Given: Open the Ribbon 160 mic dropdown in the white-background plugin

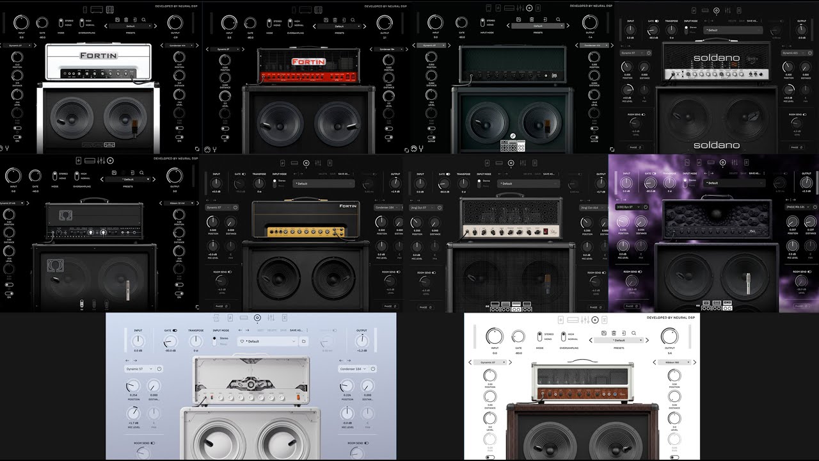Looking at the screenshot, I should 674,362.
